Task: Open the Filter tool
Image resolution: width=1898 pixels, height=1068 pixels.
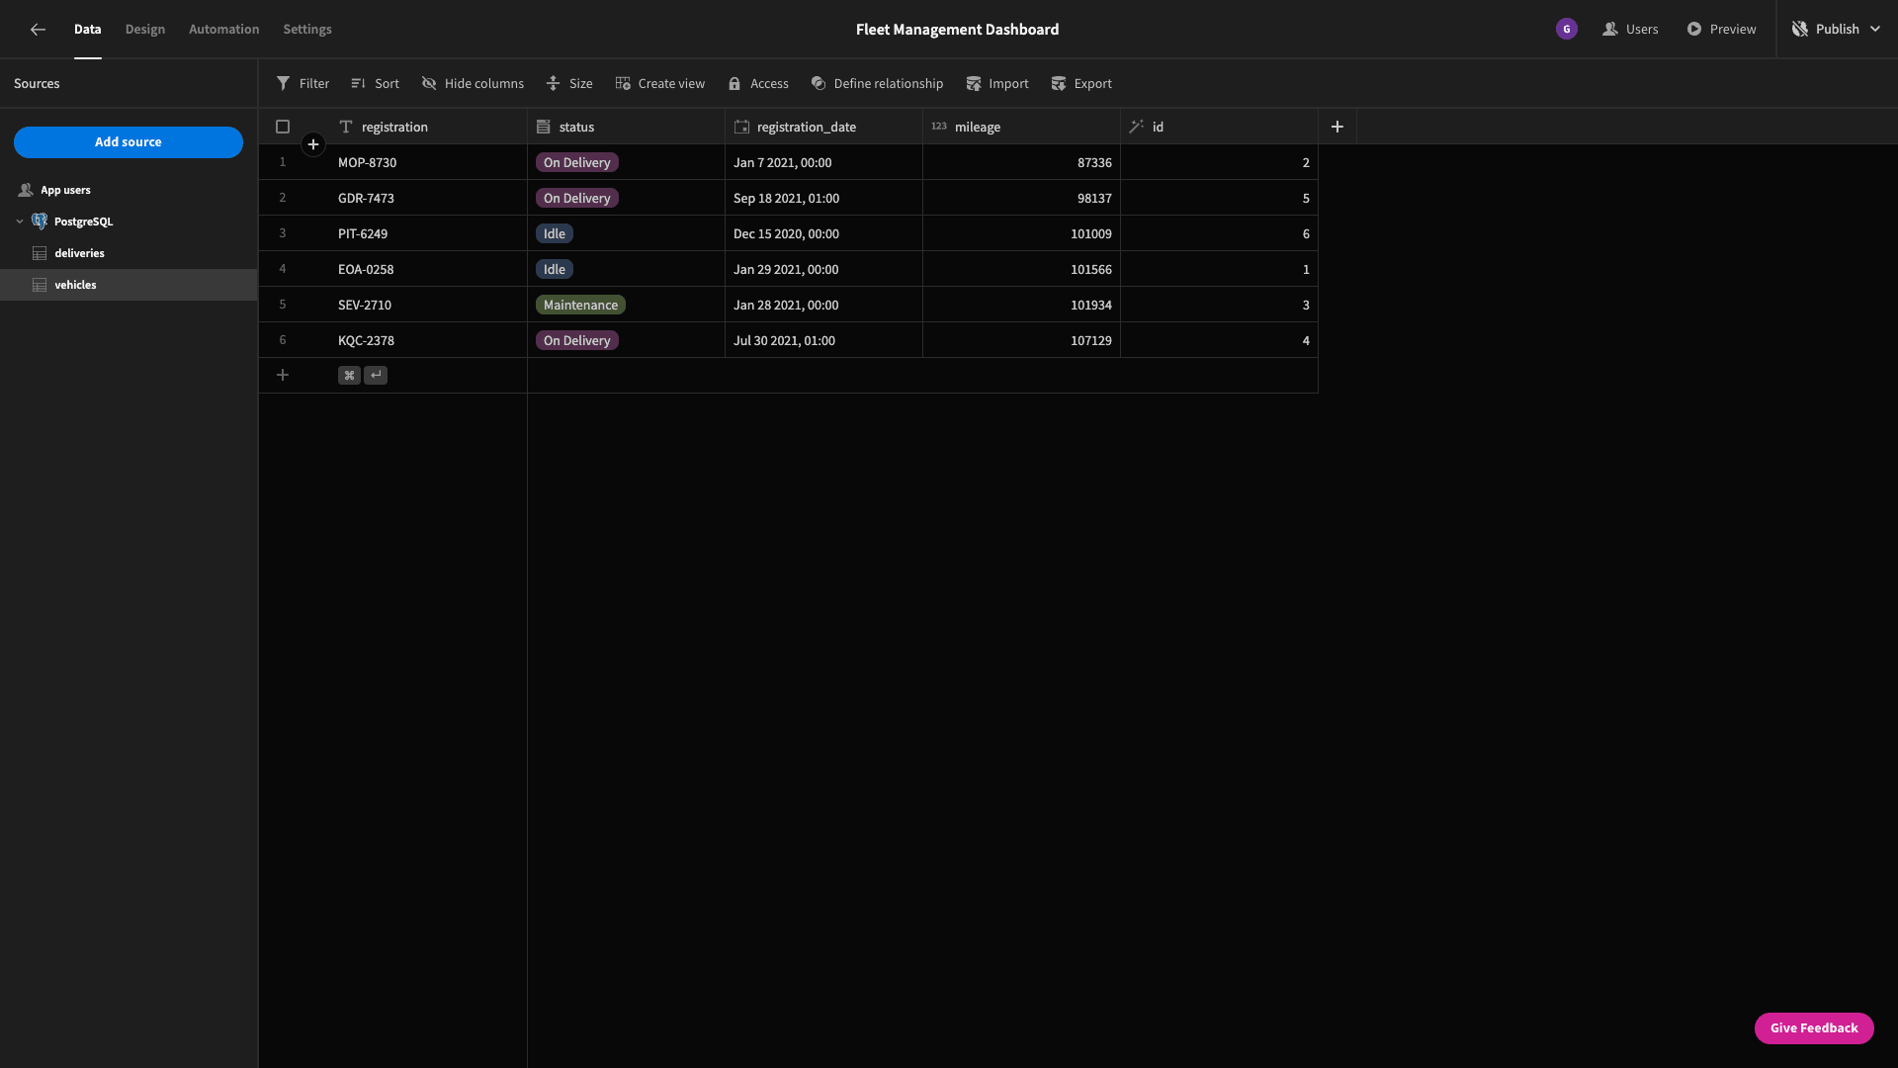Action: (302, 84)
